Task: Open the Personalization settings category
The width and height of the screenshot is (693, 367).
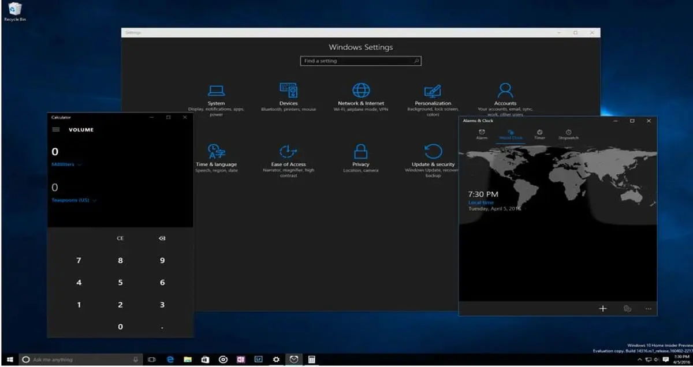Action: coord(433,95)
